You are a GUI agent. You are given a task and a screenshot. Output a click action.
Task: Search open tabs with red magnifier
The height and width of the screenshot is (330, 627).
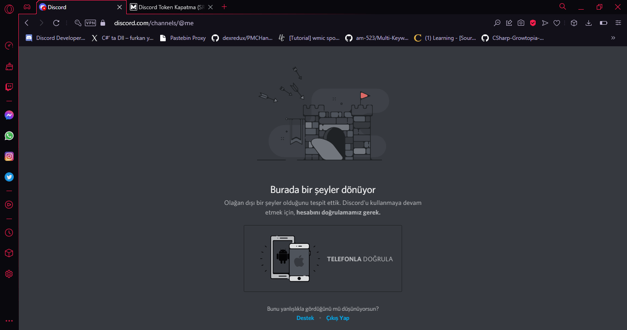click(x=563, y=6)
